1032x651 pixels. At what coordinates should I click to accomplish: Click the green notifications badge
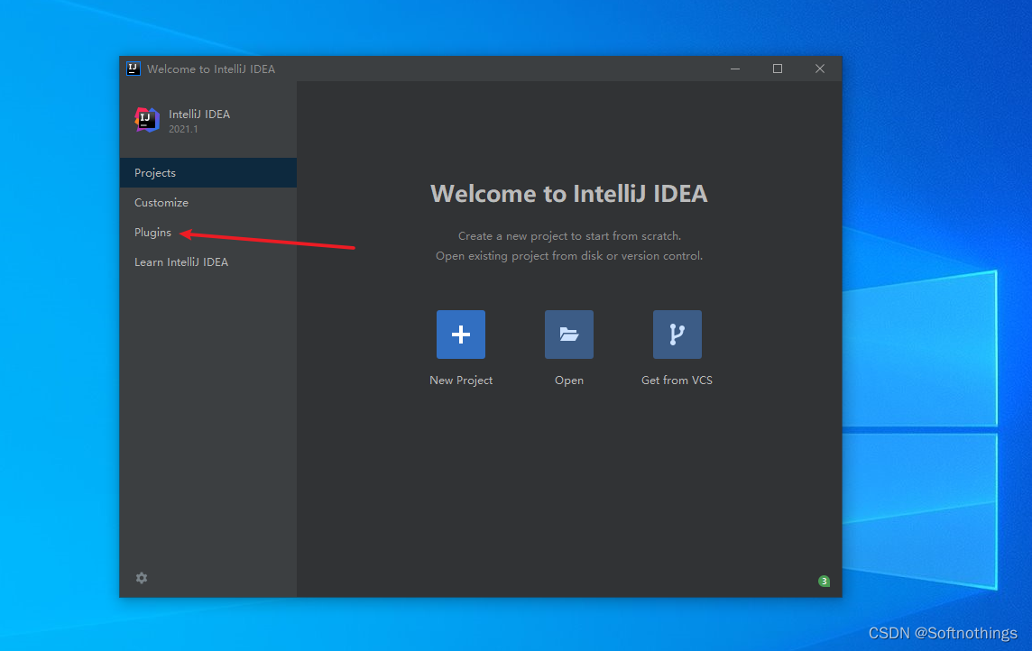(x=824, y=581)
